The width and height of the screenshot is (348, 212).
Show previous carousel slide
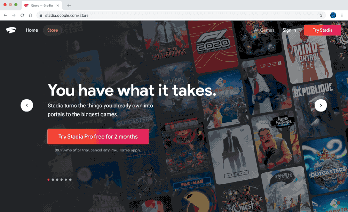point(27,105)
